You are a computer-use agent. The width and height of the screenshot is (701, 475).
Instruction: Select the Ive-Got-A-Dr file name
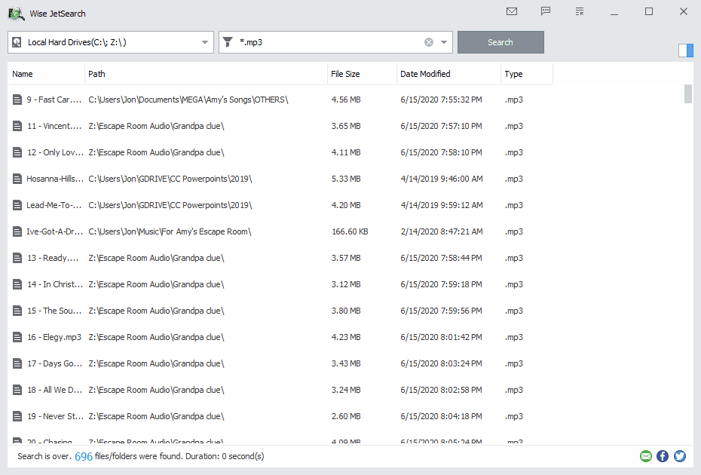click(54, 231)
